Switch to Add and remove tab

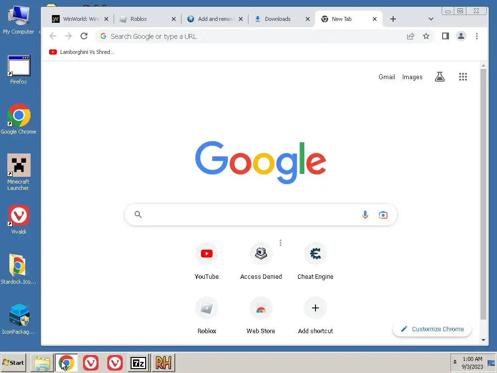[215, 19]
